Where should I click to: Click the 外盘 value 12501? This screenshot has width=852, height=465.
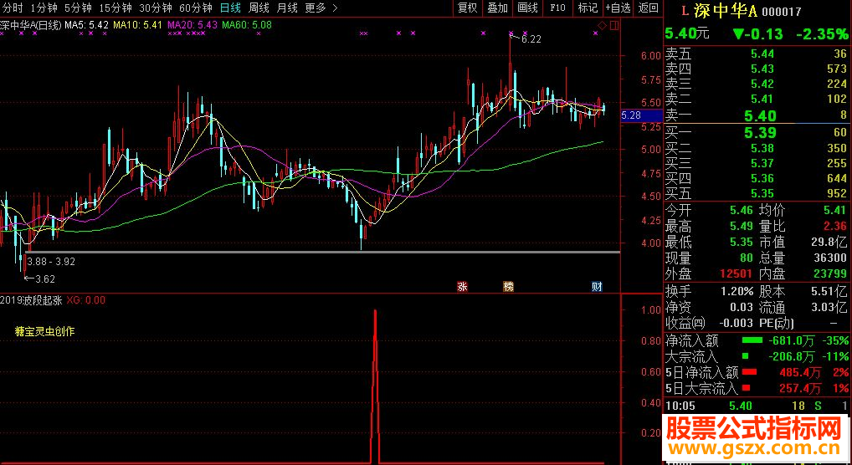point(736,274)
